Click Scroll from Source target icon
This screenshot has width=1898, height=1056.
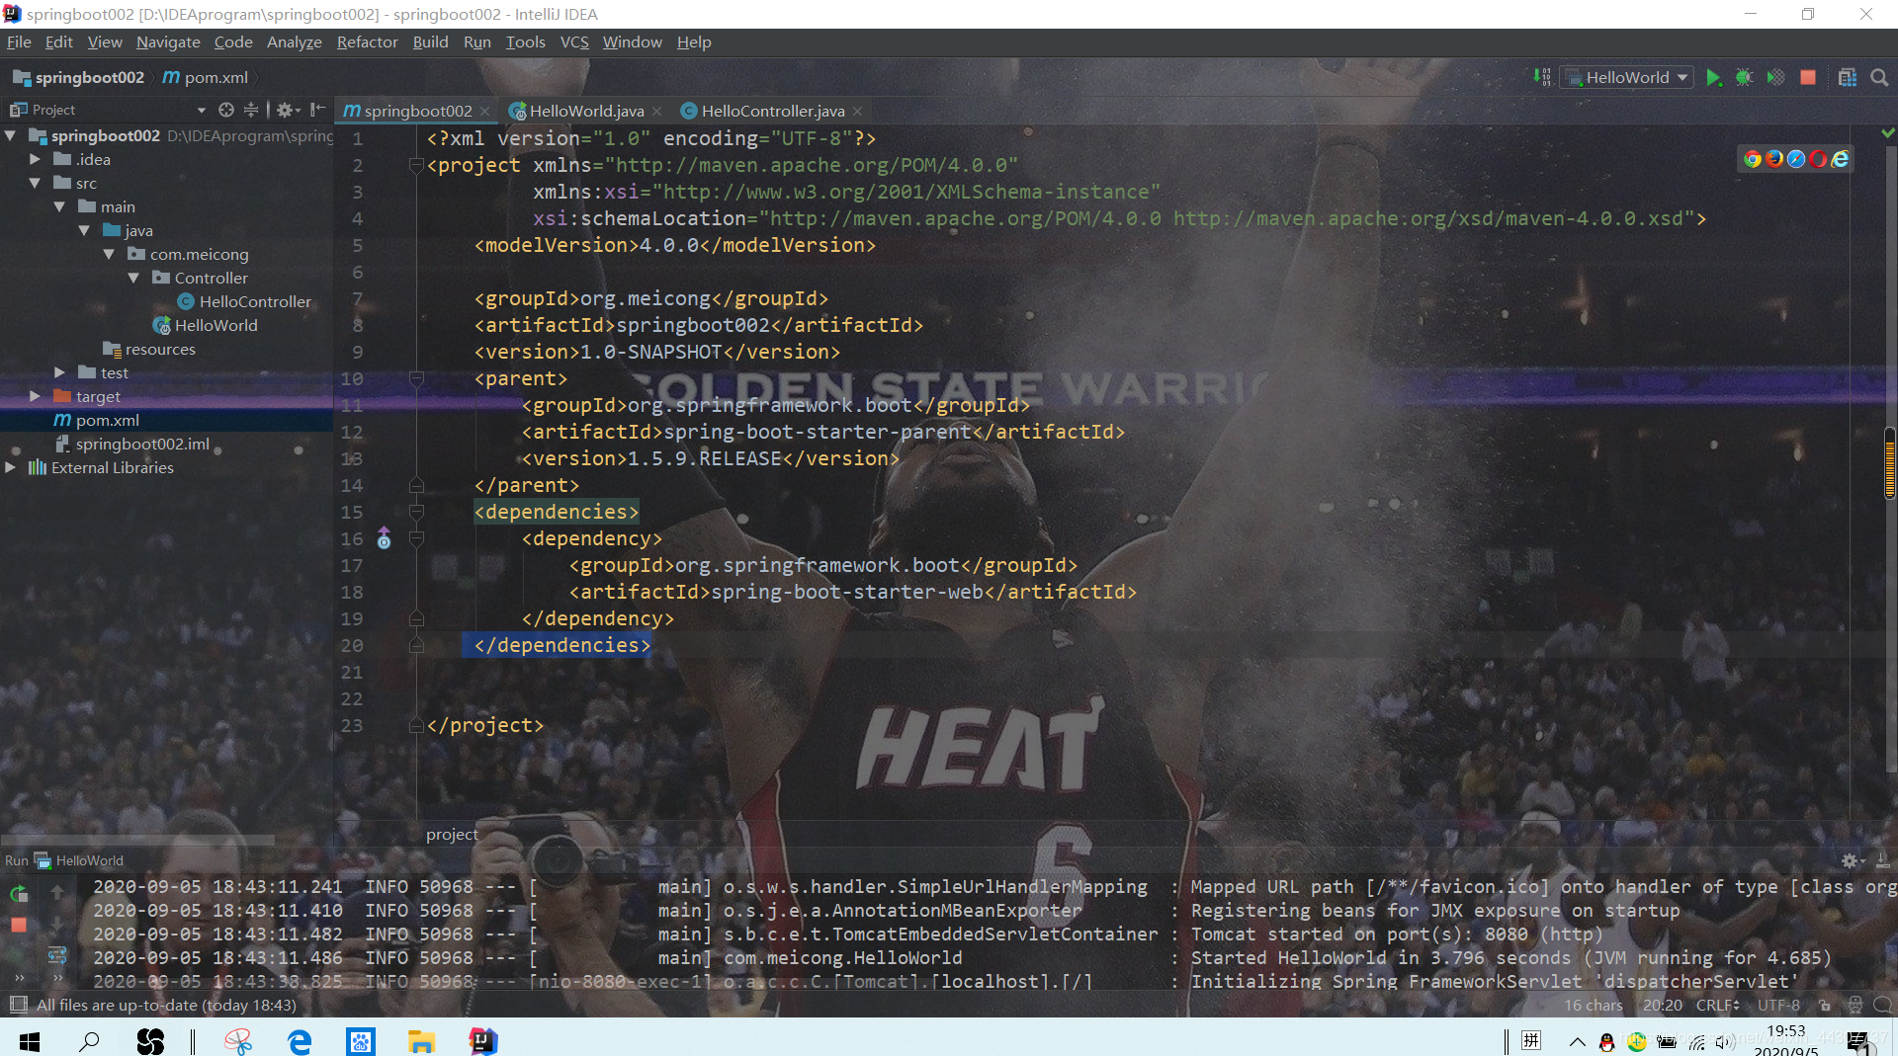[226, 110]
